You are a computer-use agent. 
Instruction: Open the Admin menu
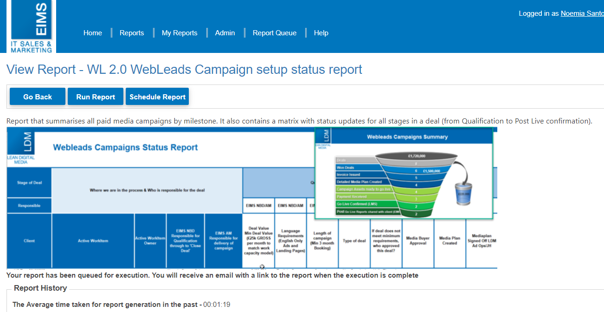[x=225, y=33]
